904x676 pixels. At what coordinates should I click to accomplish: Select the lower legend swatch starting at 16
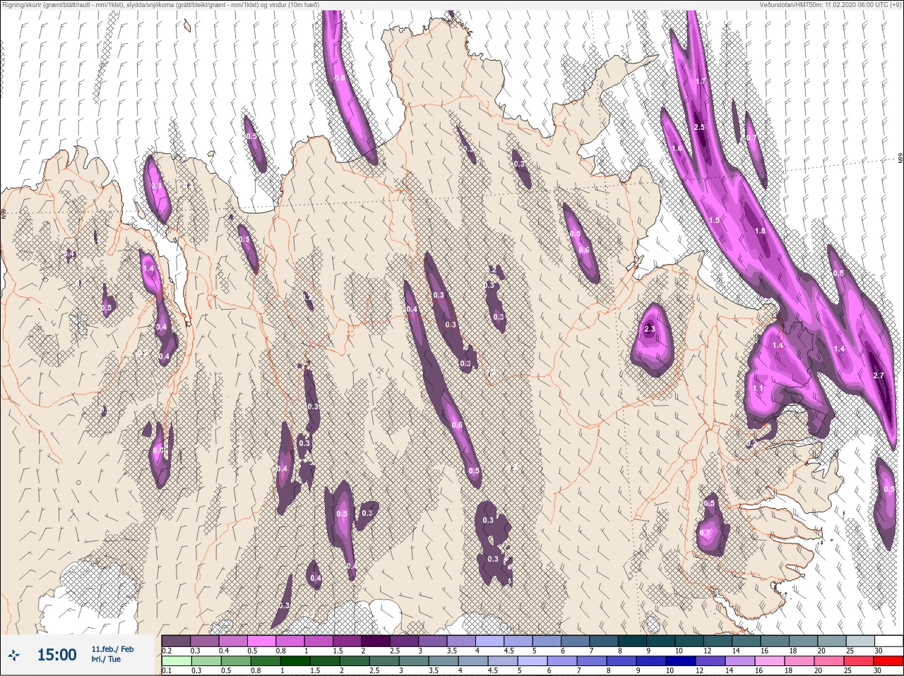click(x=770, y=661)
